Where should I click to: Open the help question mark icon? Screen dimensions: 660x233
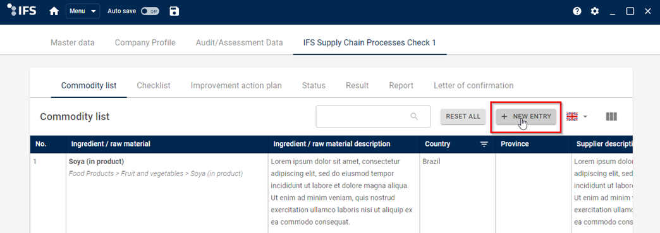(x=577, y=11)
